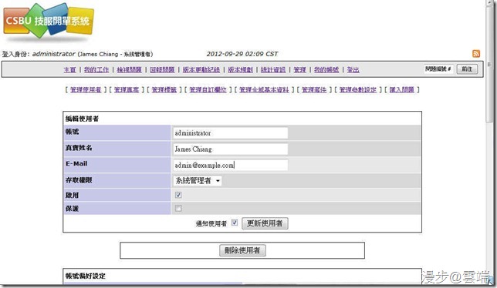Open 版本更動紀錄 in the main menu
The image size is (497, 288).
[x=201, y=69]
